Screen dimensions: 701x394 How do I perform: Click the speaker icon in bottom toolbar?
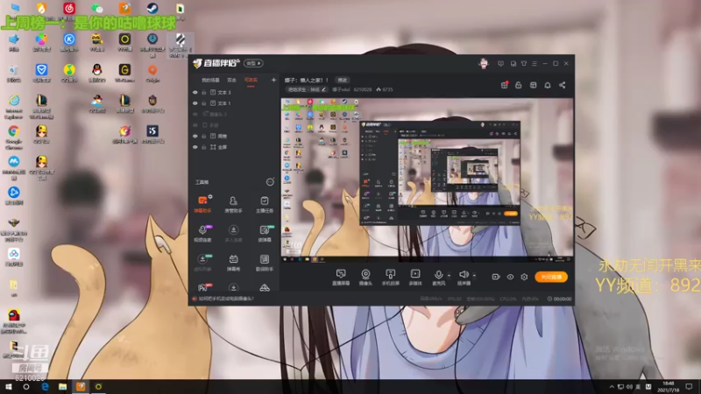click(x=464, y=275)
